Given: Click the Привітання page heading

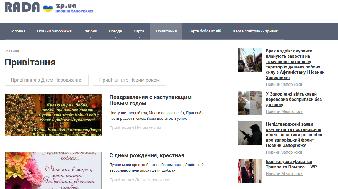Looking at the screenshot, I should [30, 63].
